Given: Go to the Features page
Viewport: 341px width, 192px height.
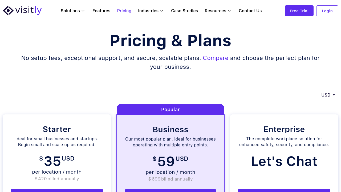Looking at the screenshot, I should pyautogui.click(x=101, y=11).
